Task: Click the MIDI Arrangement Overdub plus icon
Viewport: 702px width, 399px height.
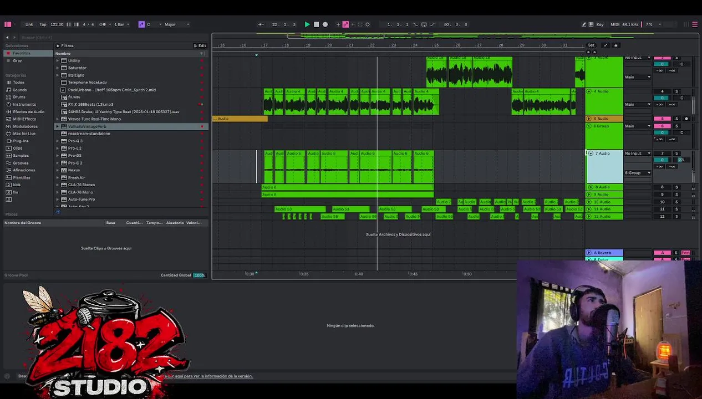Action: pos(338,24)
